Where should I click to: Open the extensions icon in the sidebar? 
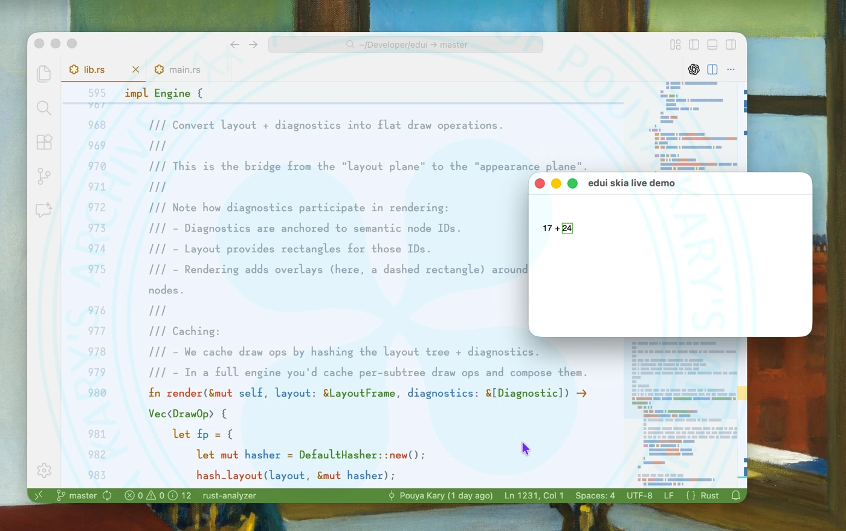(x=44, y=142)
